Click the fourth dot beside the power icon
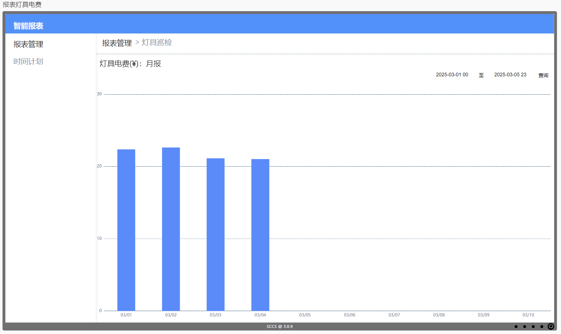Image resolution: width=561 pixels, height=334 pixels. 542,327
